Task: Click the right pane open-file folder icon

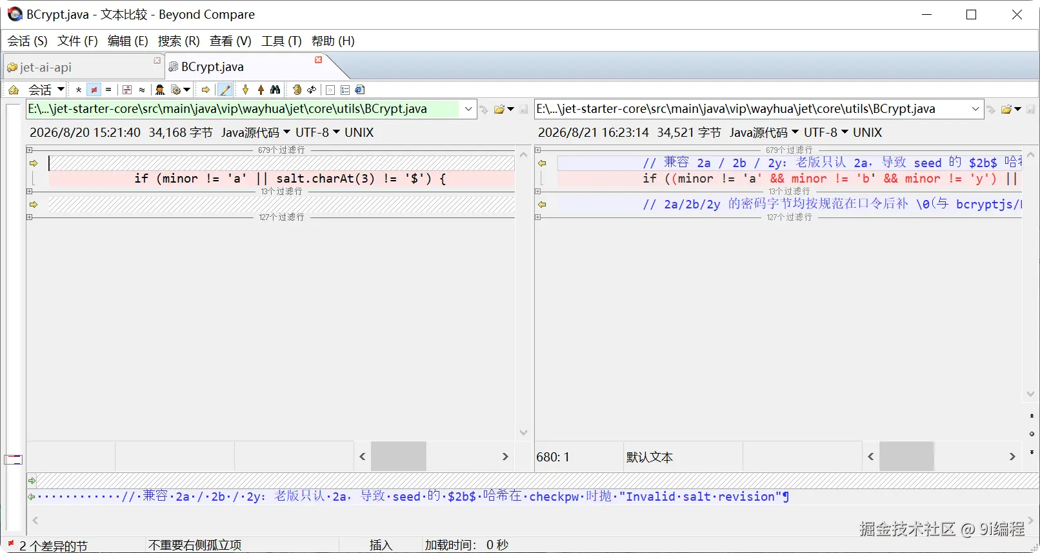Action: pyautogui.click(x=1006, y=109)
